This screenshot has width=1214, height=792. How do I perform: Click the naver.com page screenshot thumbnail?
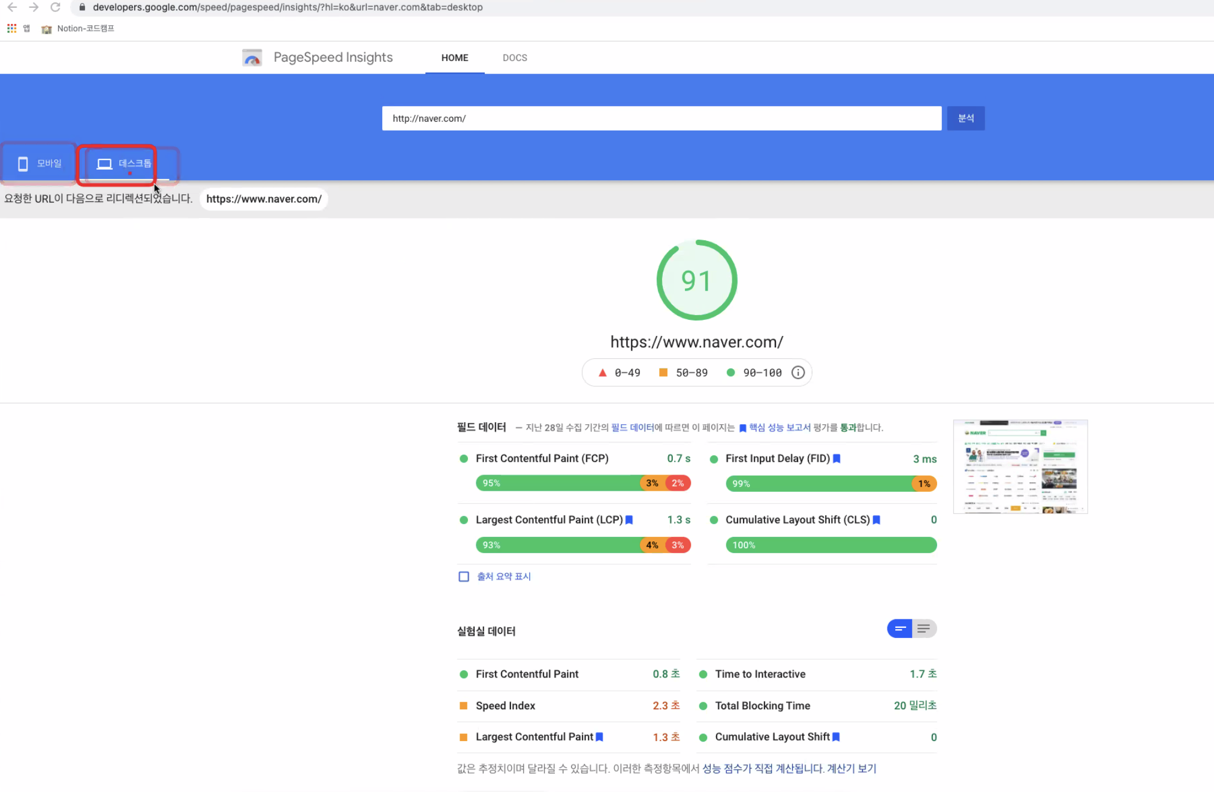(x=1020, y=467)
